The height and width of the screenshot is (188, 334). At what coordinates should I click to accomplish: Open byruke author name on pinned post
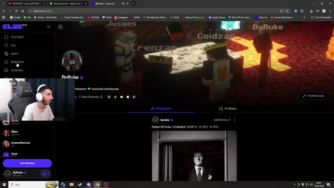pos(165,120)
